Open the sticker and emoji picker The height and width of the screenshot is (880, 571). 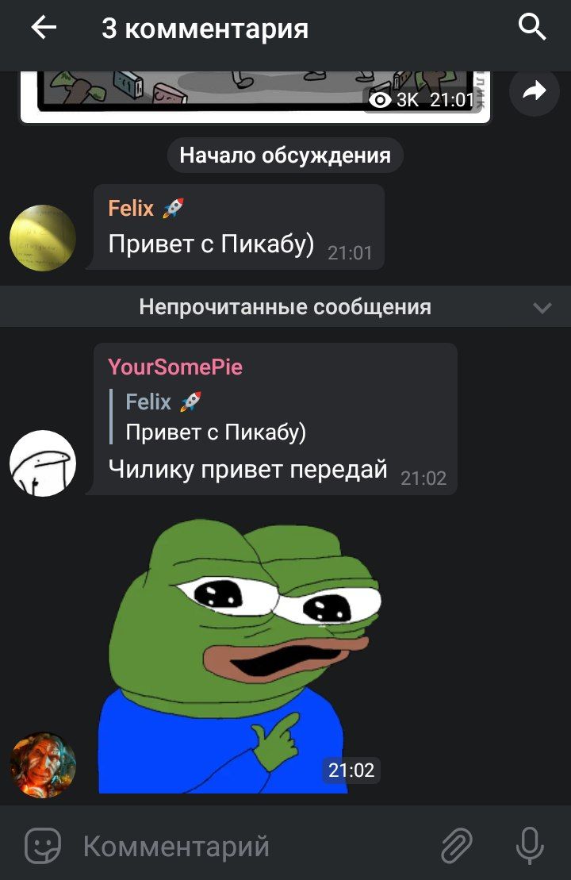(43, 845)
